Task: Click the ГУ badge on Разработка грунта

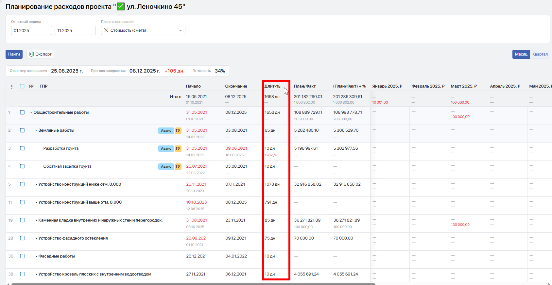Action: [178, 149]
